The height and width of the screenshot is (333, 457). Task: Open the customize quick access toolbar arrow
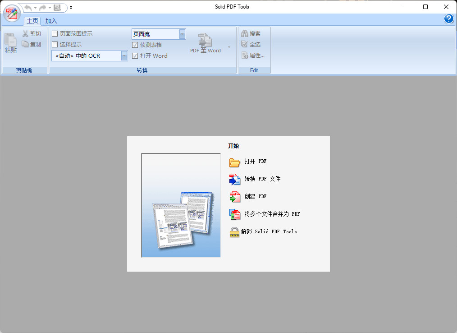(71, 8)
